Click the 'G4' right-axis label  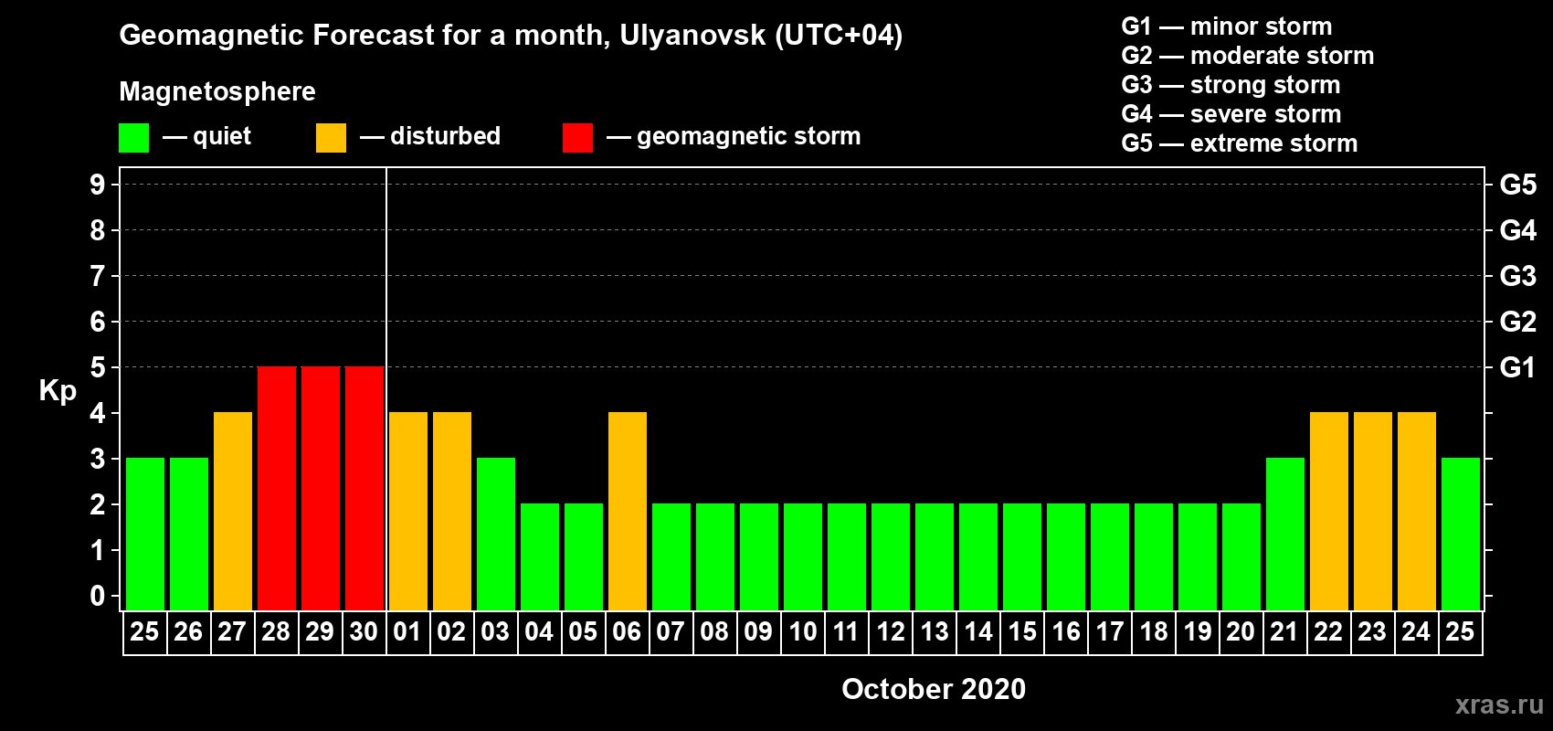tap(1518, 230)
